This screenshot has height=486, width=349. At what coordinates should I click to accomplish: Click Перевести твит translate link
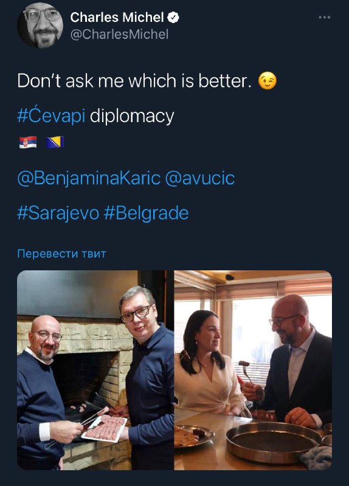[x=62, y=253]
